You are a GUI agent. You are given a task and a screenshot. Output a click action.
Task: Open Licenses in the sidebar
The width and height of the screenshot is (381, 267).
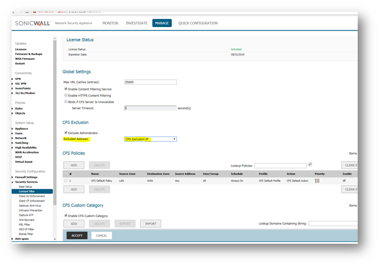[21, 49]
